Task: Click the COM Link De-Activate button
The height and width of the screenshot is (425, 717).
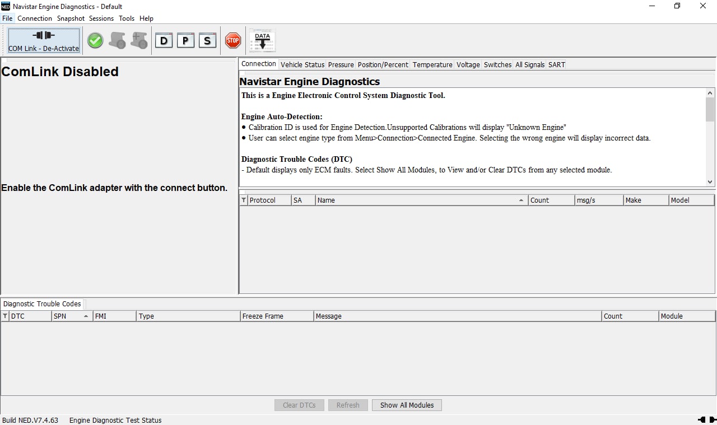Action: point(44,41)
